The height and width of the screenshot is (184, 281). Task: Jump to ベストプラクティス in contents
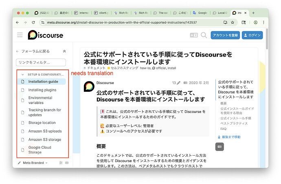coord(234,123)
